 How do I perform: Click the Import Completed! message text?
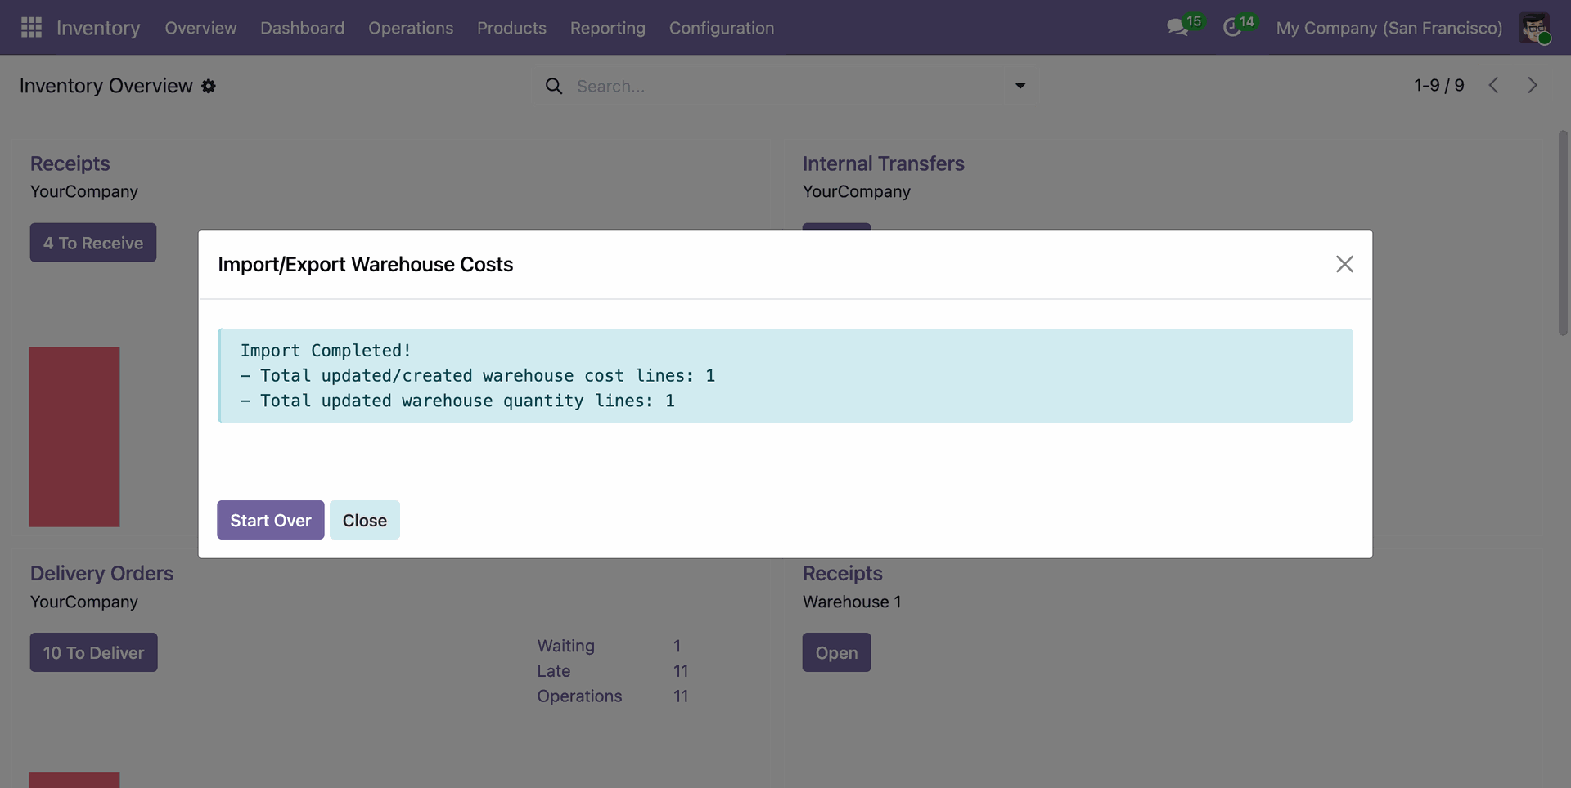[x=326, y=351]
